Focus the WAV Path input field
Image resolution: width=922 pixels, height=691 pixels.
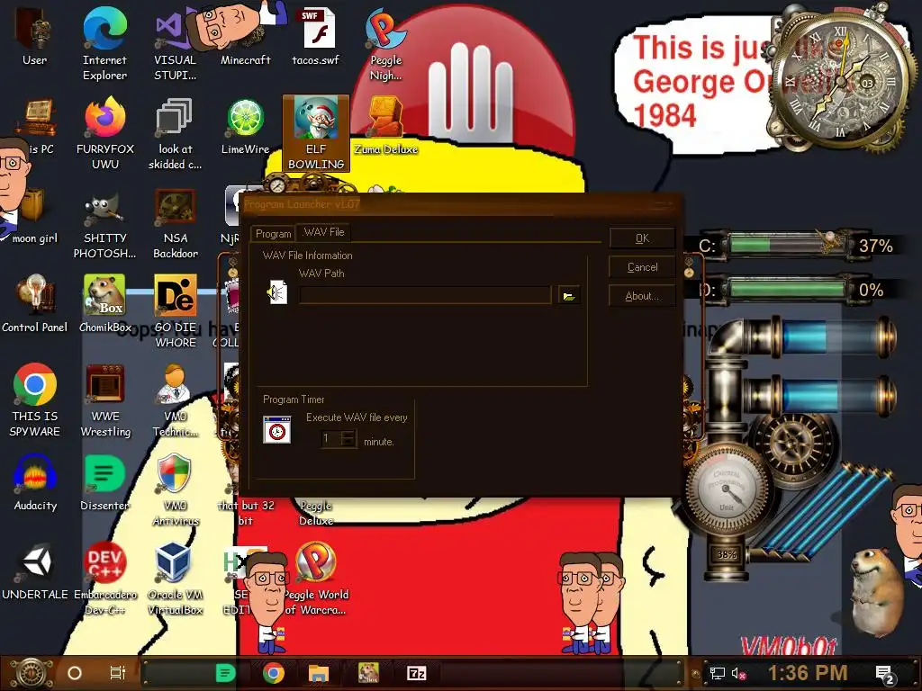(x=425, y=295)
